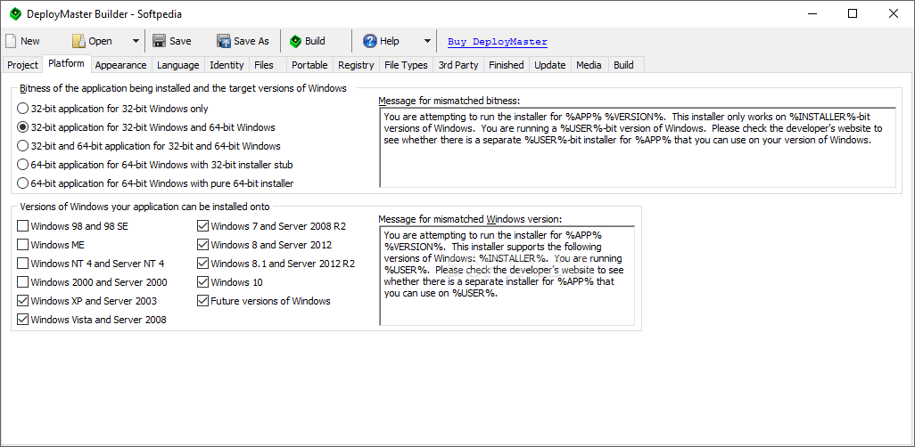Screen dimensions: 915x447
Task: Open the Media tab
Action: coord(589,65)
